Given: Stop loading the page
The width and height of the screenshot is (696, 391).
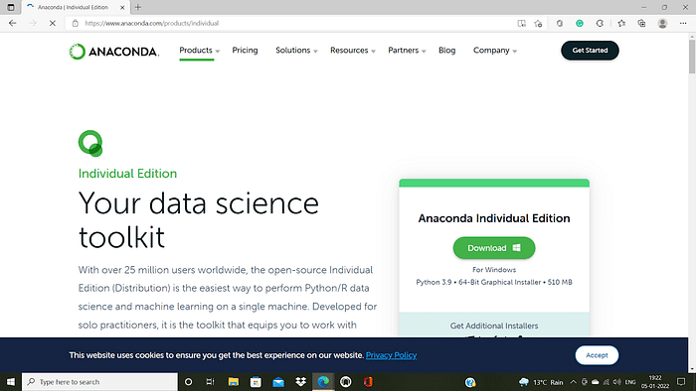Looking at the screenshot, I should pos(52,23).
